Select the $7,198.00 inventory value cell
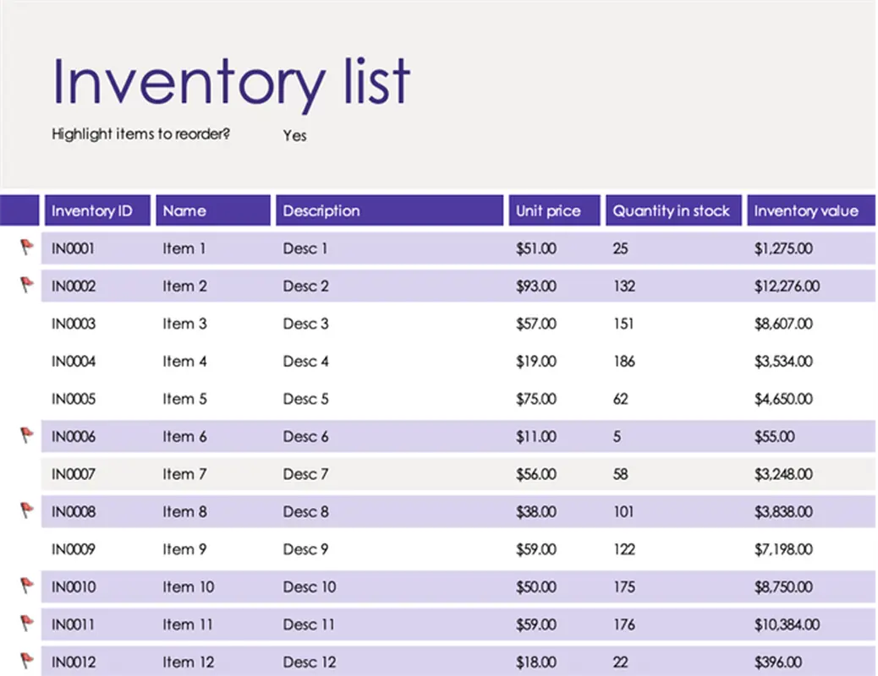The image size is (878, 676). [x=783, y=549]
